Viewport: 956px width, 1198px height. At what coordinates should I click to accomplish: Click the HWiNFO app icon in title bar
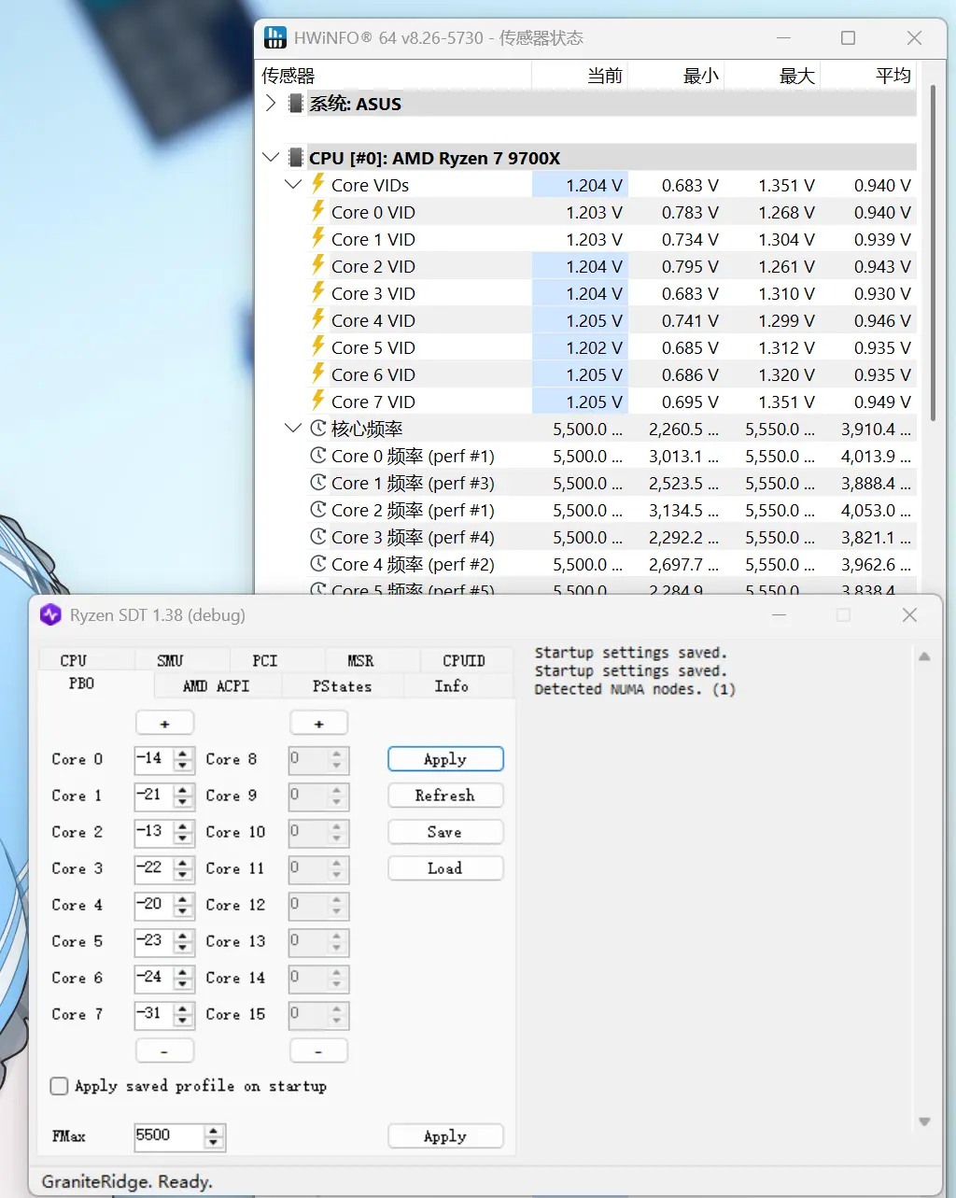275,37
